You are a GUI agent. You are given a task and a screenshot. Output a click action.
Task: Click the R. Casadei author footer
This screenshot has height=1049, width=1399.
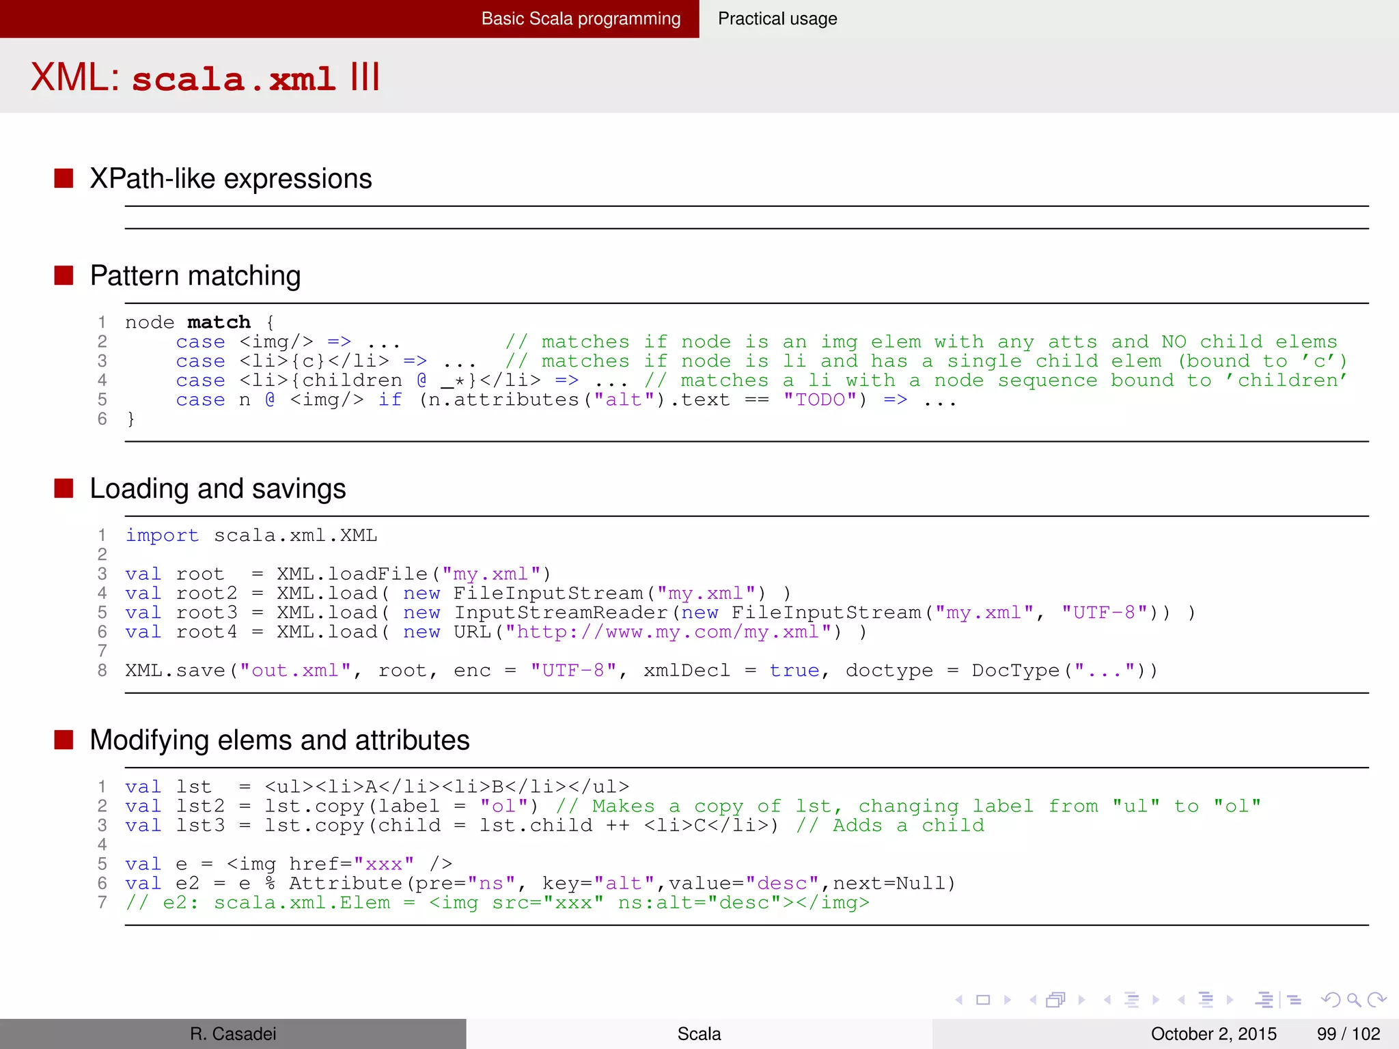tap(233, 1034)
